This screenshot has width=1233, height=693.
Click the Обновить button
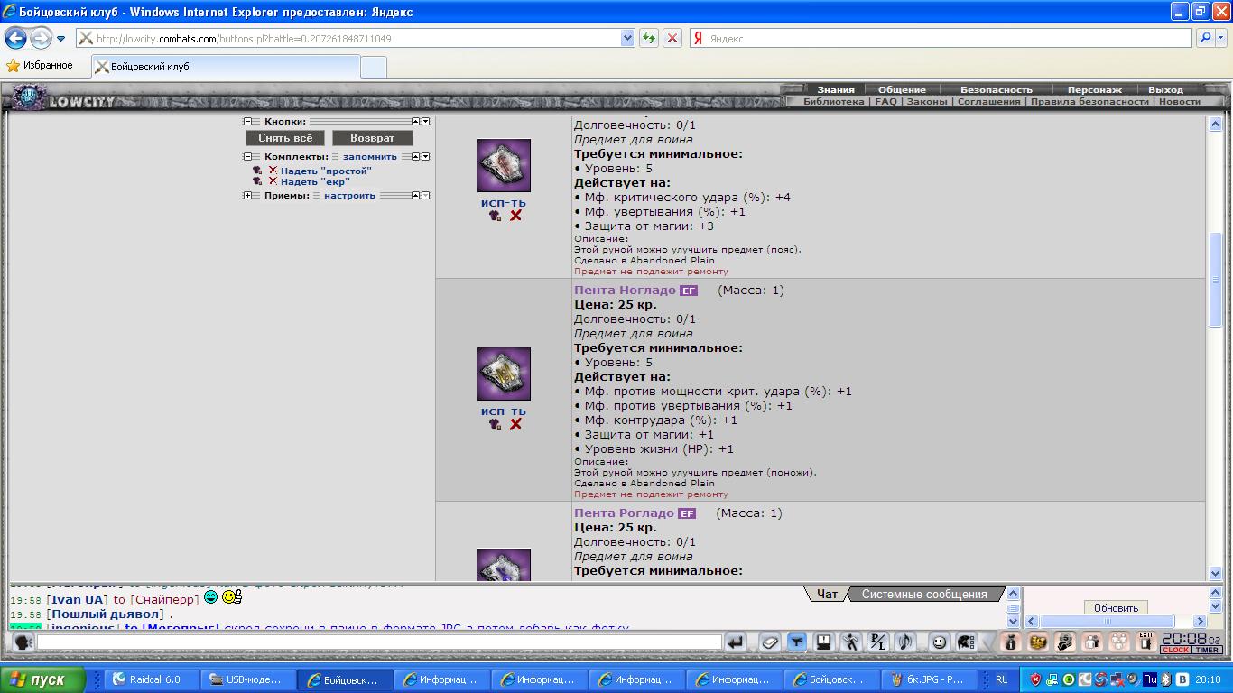1116,608
